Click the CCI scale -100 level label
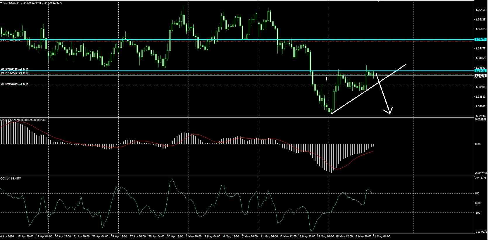The width and height of the screenshot is (488, 240). (477, 213)
